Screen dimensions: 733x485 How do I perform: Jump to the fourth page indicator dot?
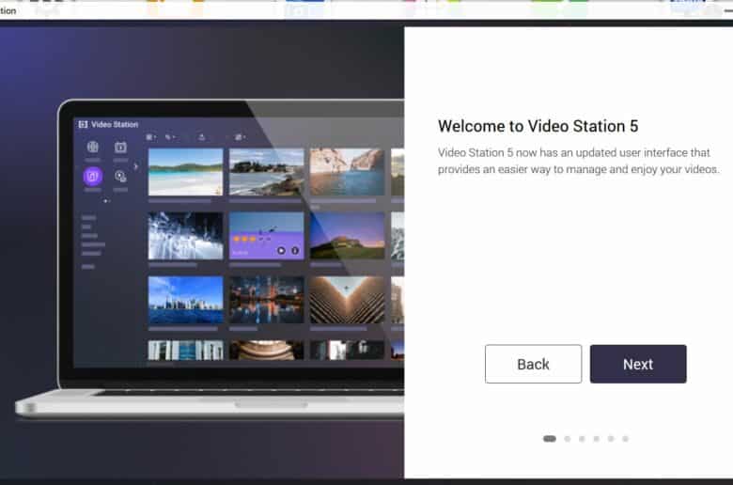pyautogui.click(x=597, y=439)
